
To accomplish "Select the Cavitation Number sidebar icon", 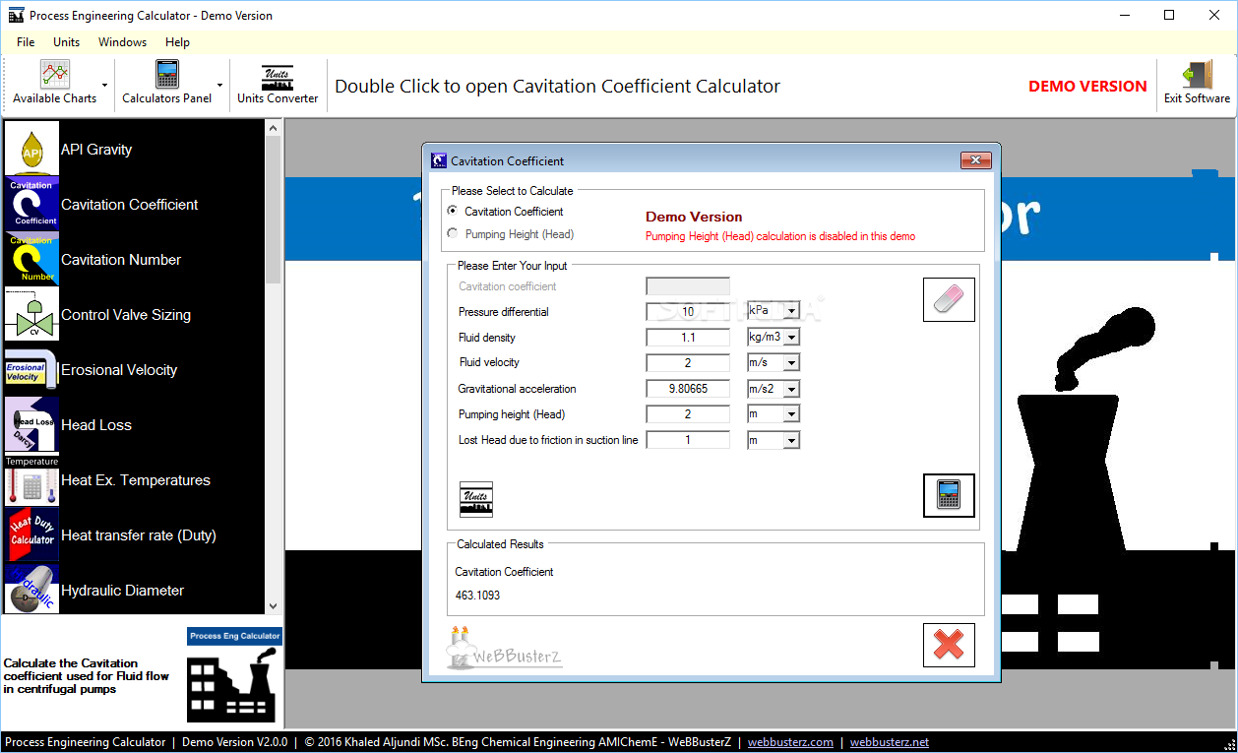I will click(x=32, y=259).
